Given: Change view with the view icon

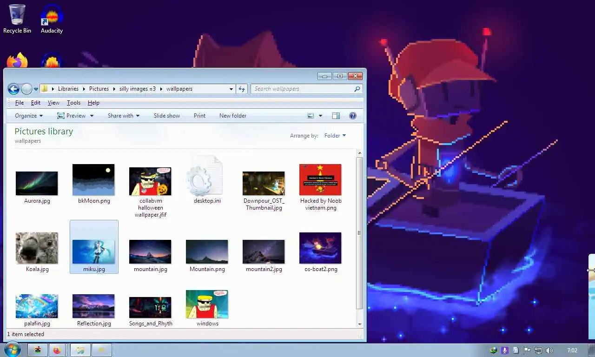Looking at the screenshot, I should coord(311,116).
